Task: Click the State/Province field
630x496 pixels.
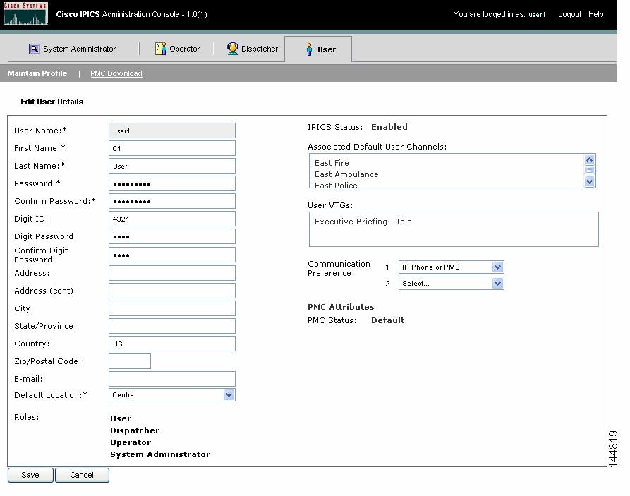Action: point(172,326)
